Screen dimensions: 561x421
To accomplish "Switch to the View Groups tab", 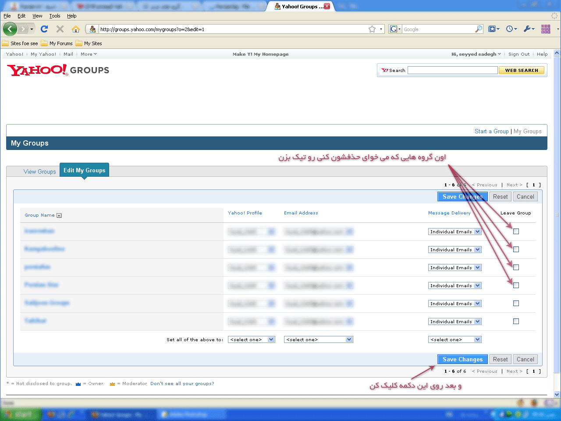I will [x=40, y=171].
